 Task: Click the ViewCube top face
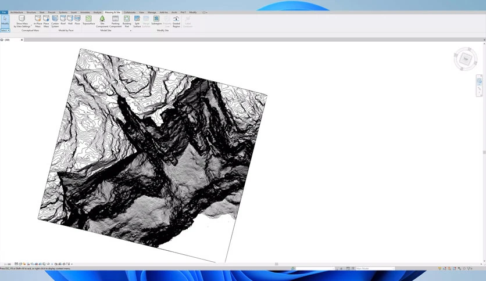465,59
